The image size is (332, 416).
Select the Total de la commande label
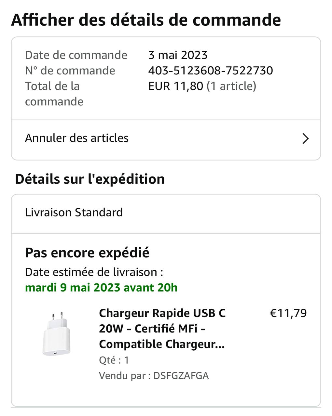[x=54, y=94]
